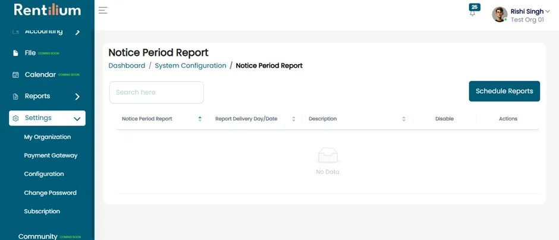Click the Schedule Reports button
This screenshot has width=559, height=240.
coord(504,91)
